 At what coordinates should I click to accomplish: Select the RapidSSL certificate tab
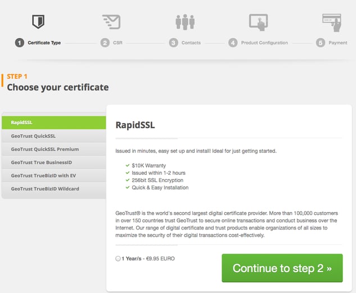pyautogui.click(x=54, y=123)
